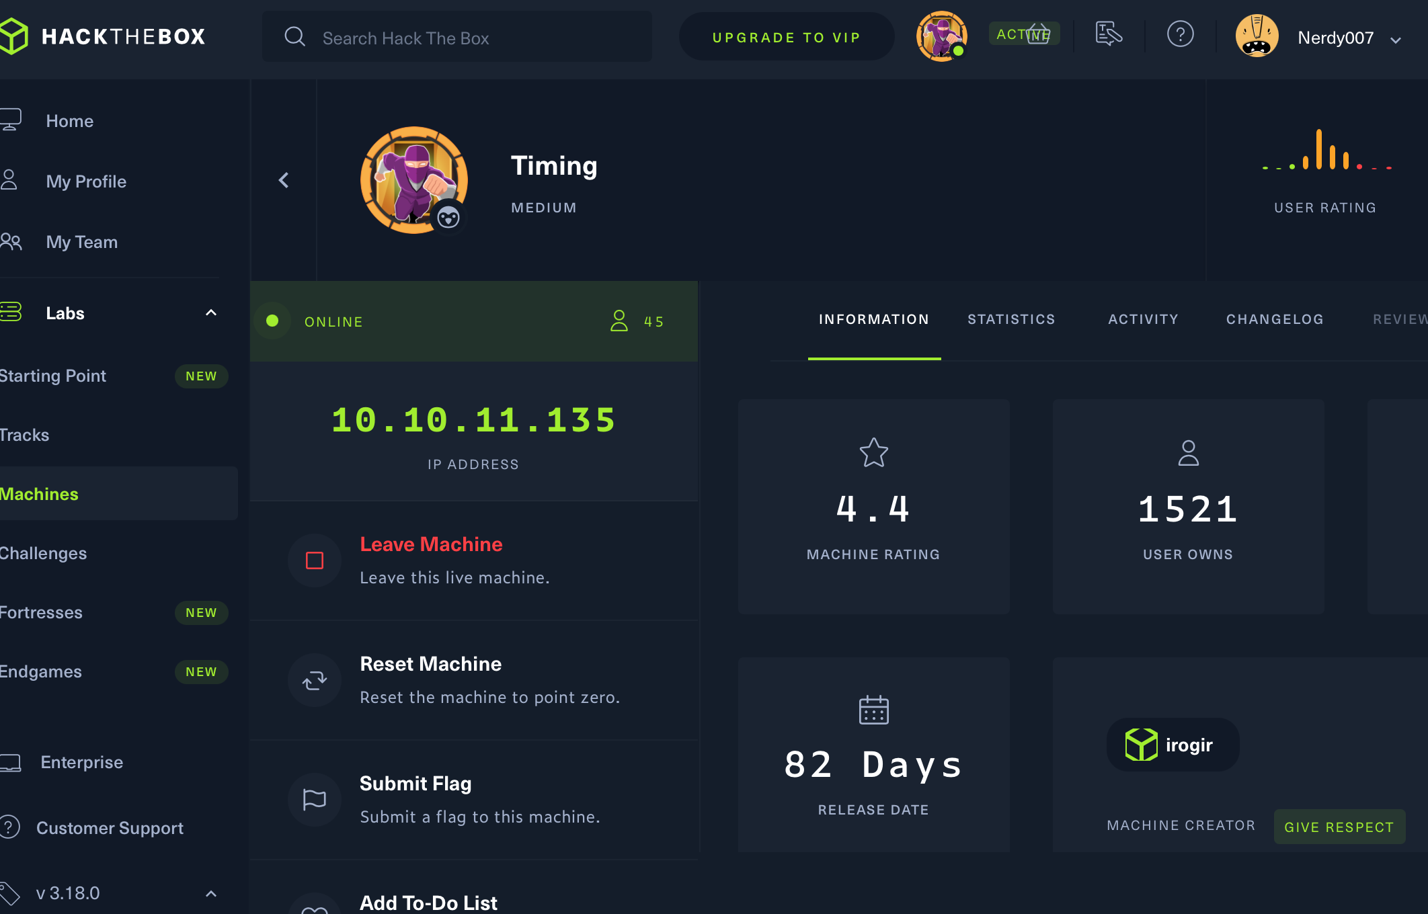Open the help question mark icon

(x=1180, y=34)
